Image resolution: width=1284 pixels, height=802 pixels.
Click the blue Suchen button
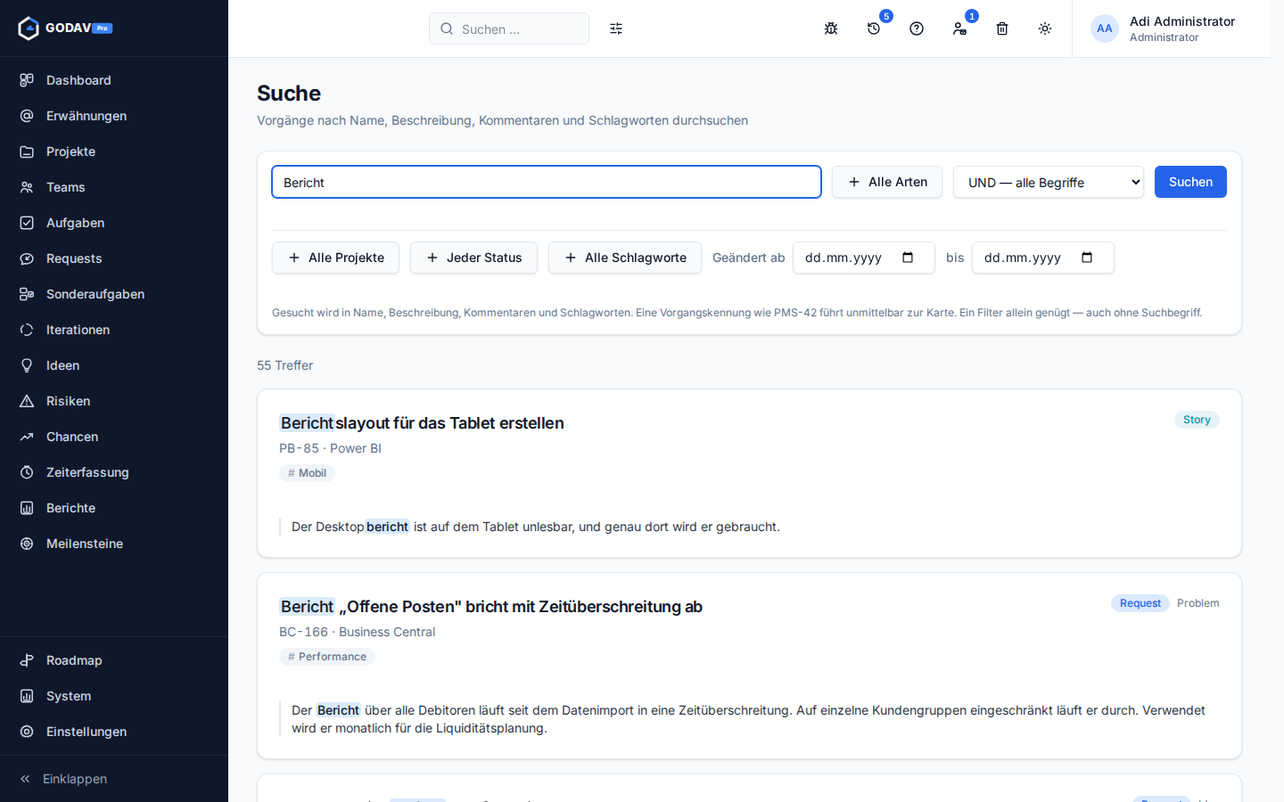(x=1190, y=182)
